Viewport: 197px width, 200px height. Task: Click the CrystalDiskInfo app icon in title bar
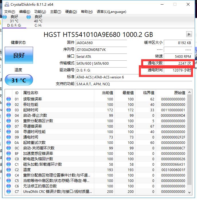click(6, 5)
